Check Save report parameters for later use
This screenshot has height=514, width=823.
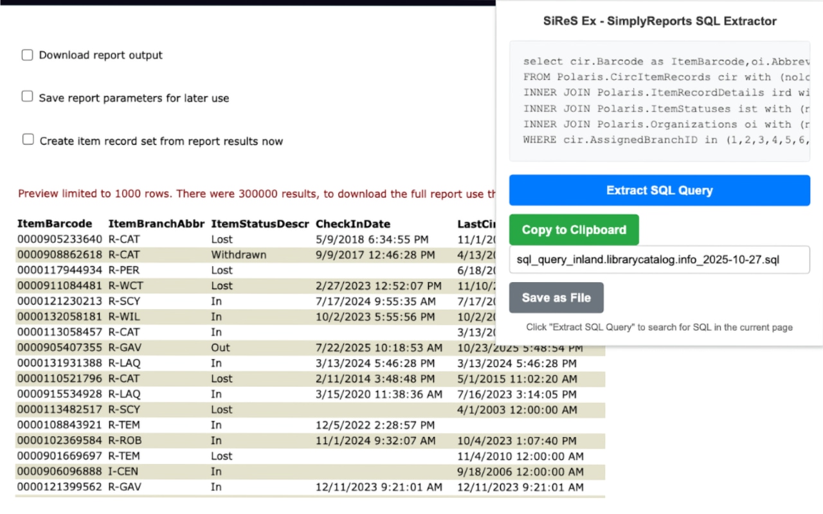click(27, 97)
